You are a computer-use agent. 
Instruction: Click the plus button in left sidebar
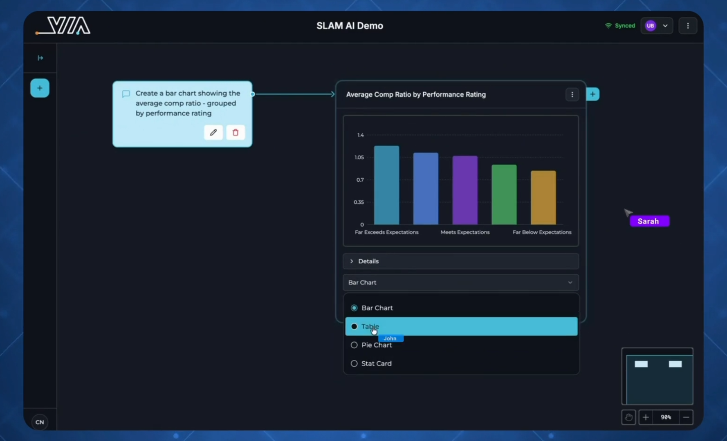pyautogui.click(x=40, y=88)
